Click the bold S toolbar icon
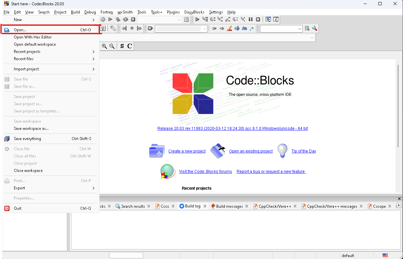This screenshot has height=259, width=403. (x=122, y=46)
